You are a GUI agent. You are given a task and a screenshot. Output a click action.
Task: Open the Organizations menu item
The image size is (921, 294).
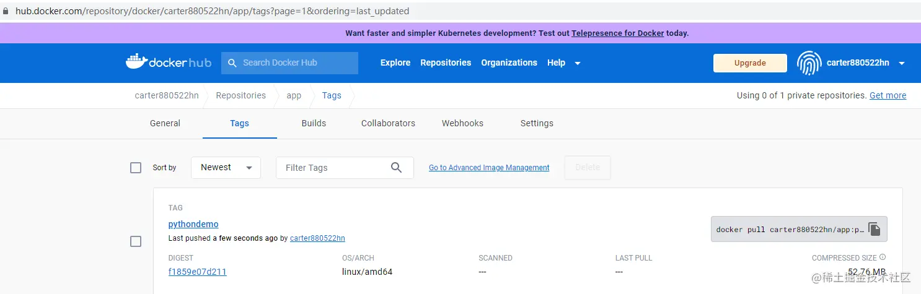click(x=509, y=63)
